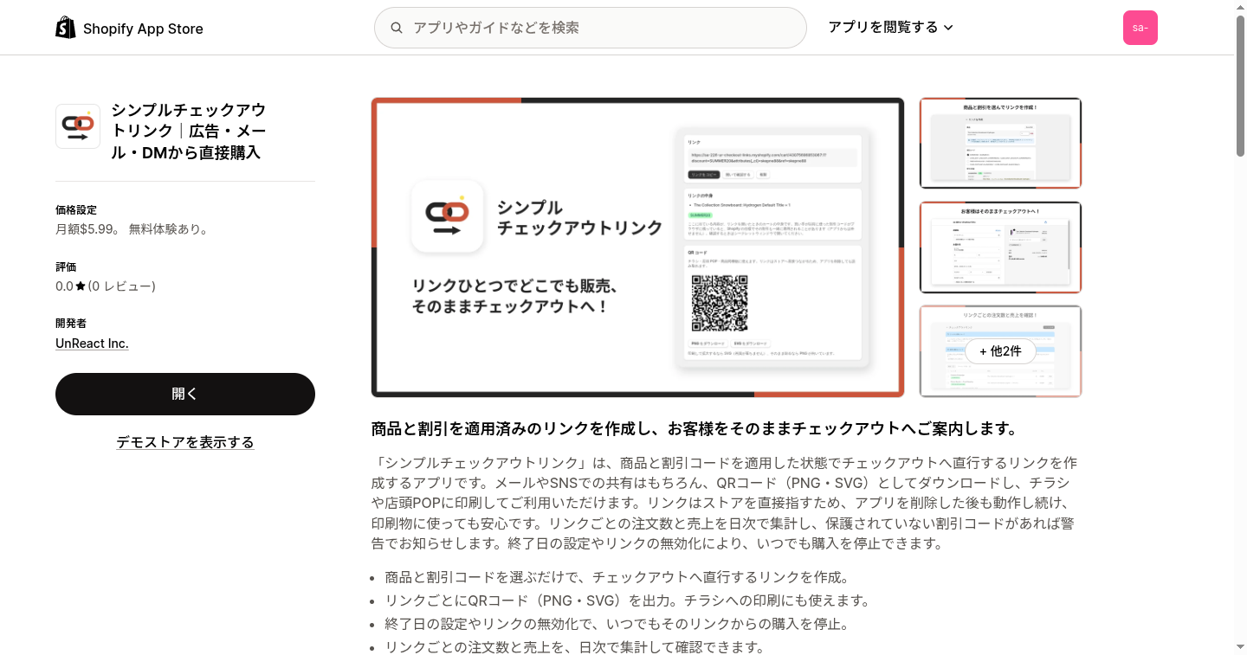Click the bullet about QRコード（PNG・SVG）output
The width and height of the screenshot is (1247, 655).
pyautogui.click(x=628, y=600)
